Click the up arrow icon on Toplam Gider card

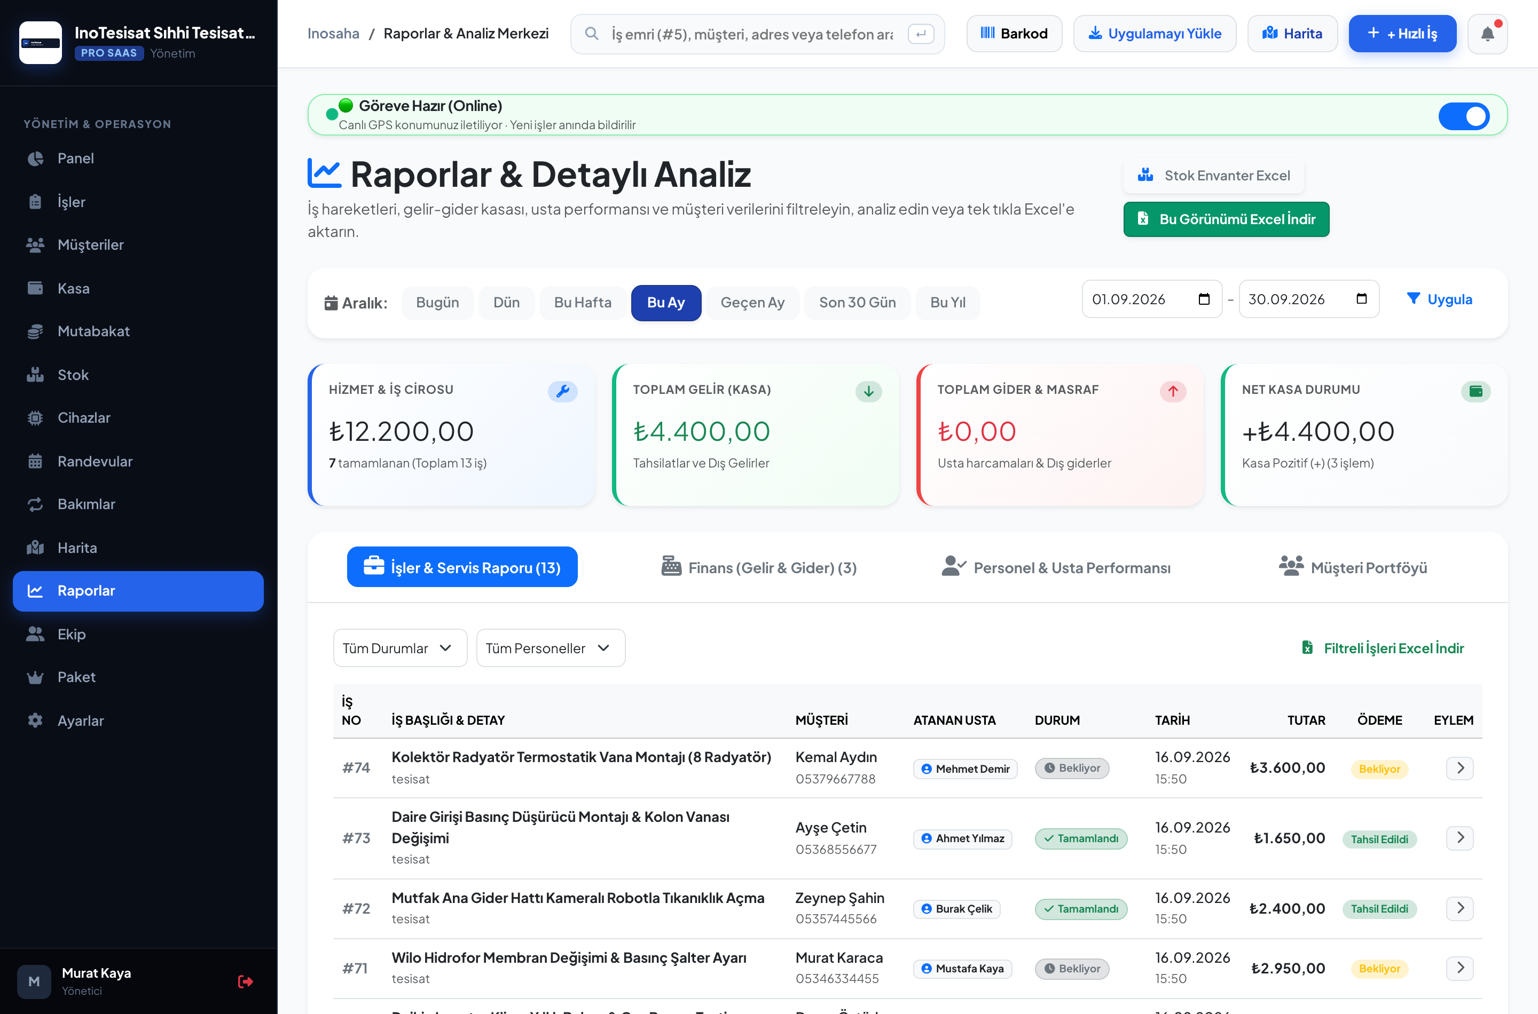click(x=1172, y=391)
